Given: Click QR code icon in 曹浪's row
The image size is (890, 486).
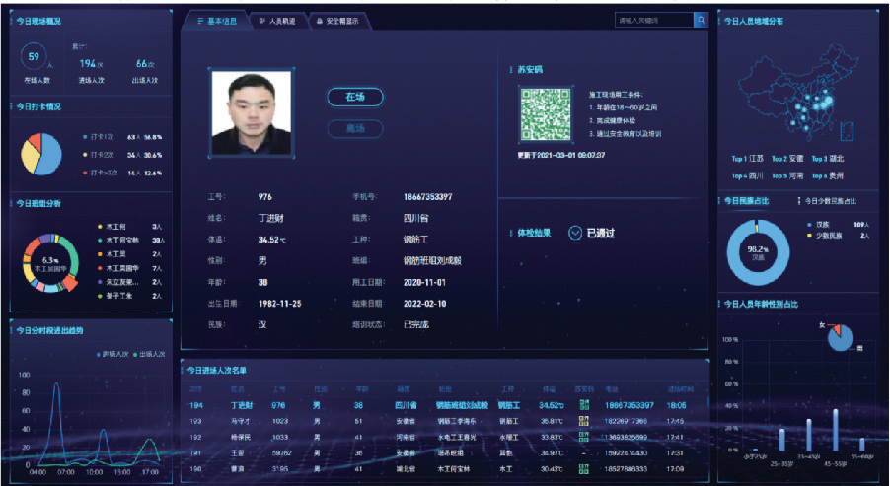Looking at the screenshot, I should coord(583,468).
